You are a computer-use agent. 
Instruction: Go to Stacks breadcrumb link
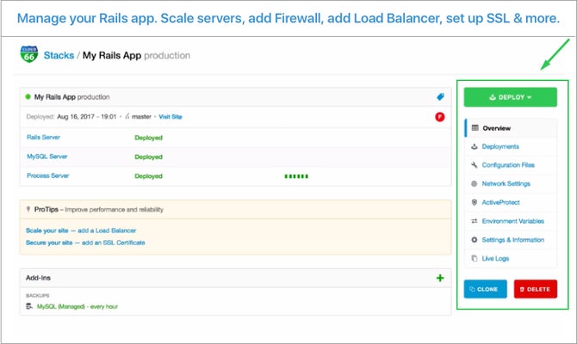point(59,55)
